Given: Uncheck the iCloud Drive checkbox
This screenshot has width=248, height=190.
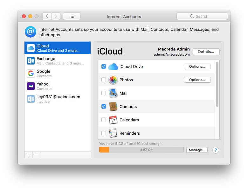Looking at the screenshot, I should pos(104,66).
